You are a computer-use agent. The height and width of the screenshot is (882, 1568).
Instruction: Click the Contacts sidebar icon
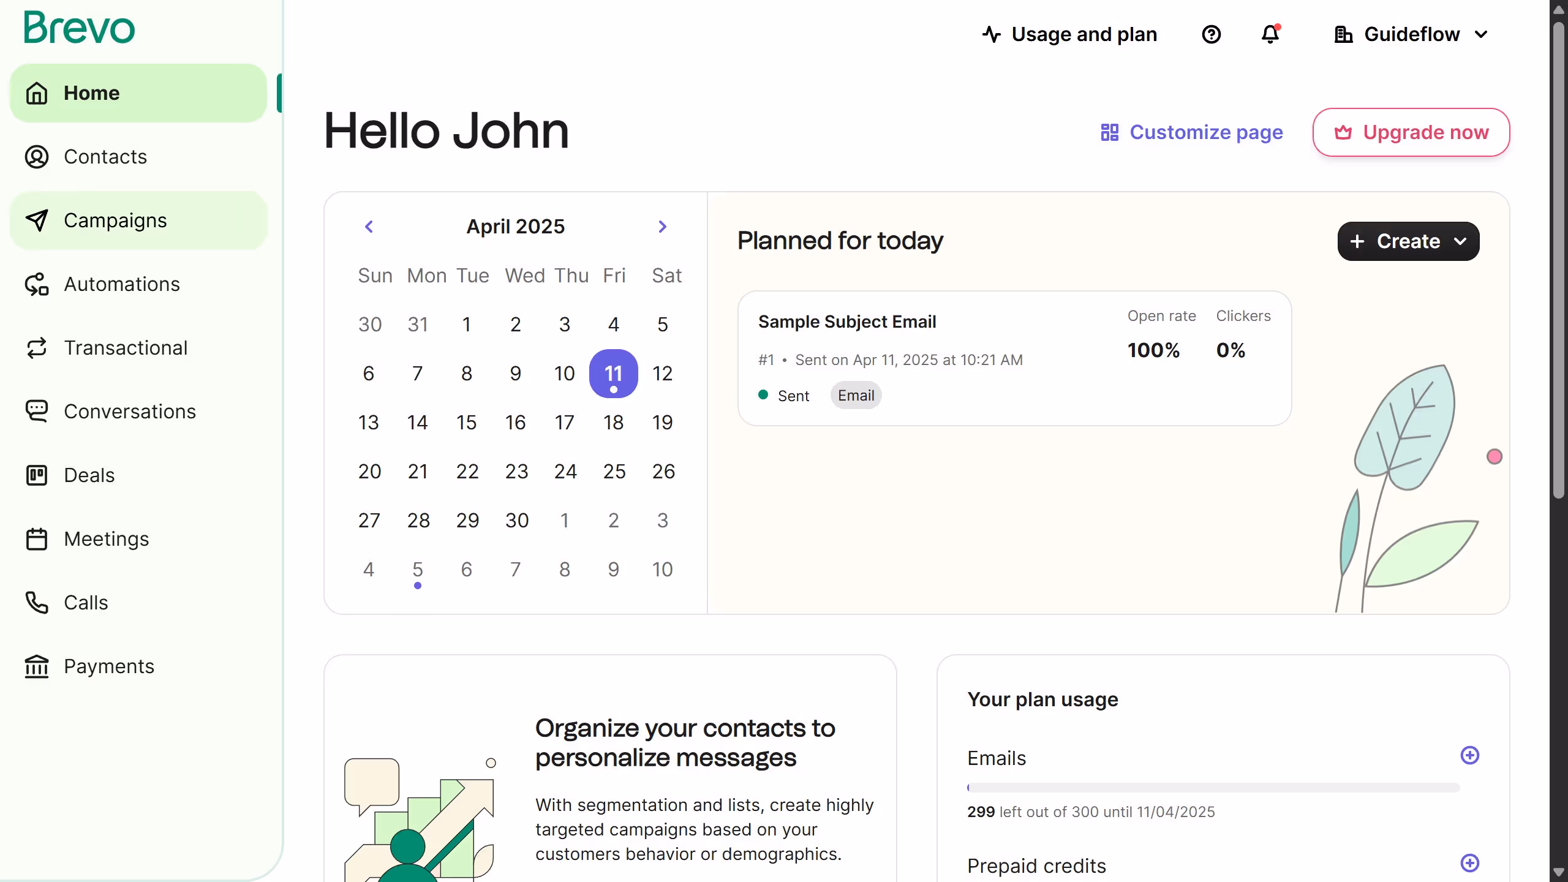[x=37, y=157]
